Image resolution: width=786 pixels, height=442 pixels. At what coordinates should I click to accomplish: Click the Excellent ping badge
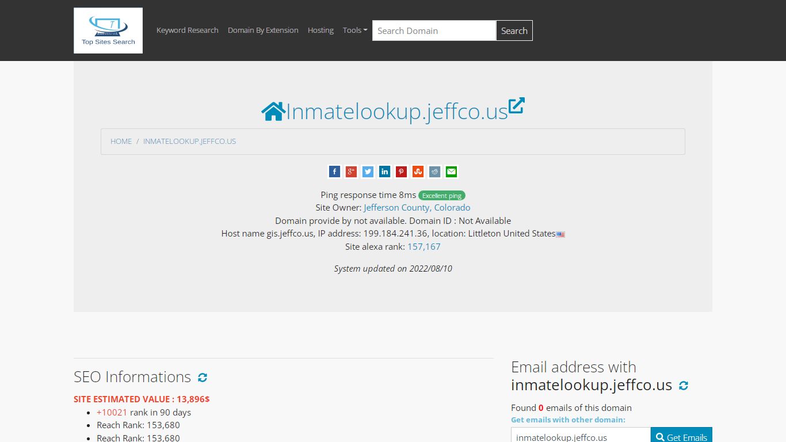point(442,196)
